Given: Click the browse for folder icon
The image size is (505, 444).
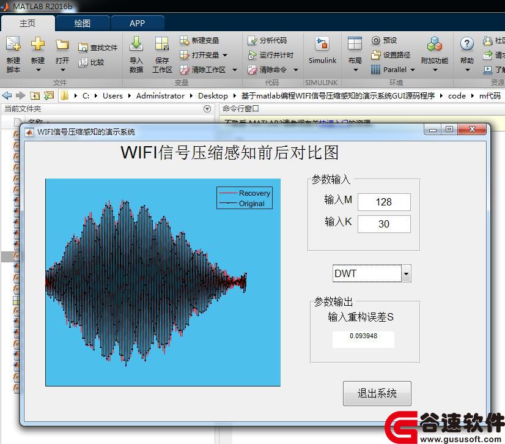Looking at the screenshot, I should pos(49,95).
